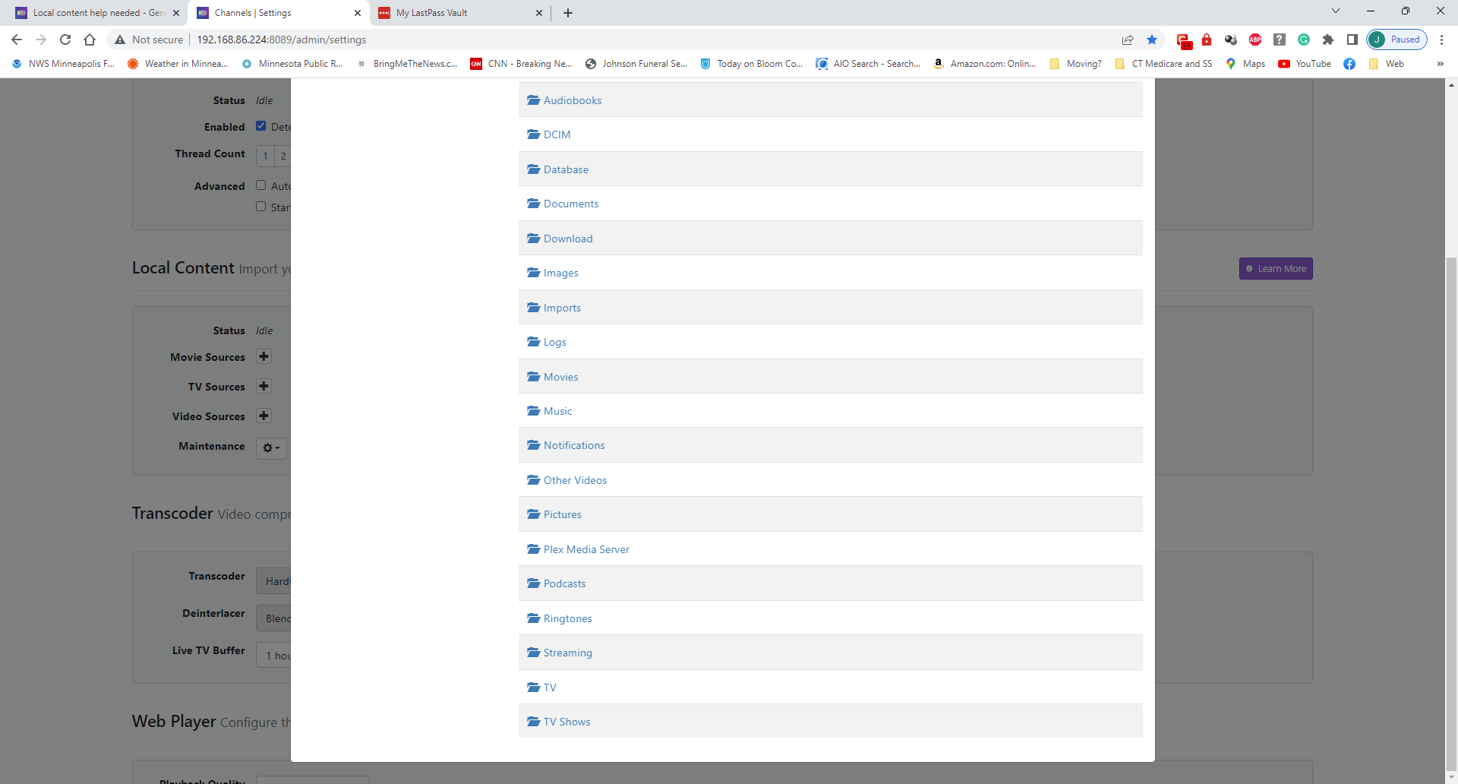Toggle the Enabled checkbox
The height and width of the screenshot is (784, 1458).
click(x=261, y=126)
